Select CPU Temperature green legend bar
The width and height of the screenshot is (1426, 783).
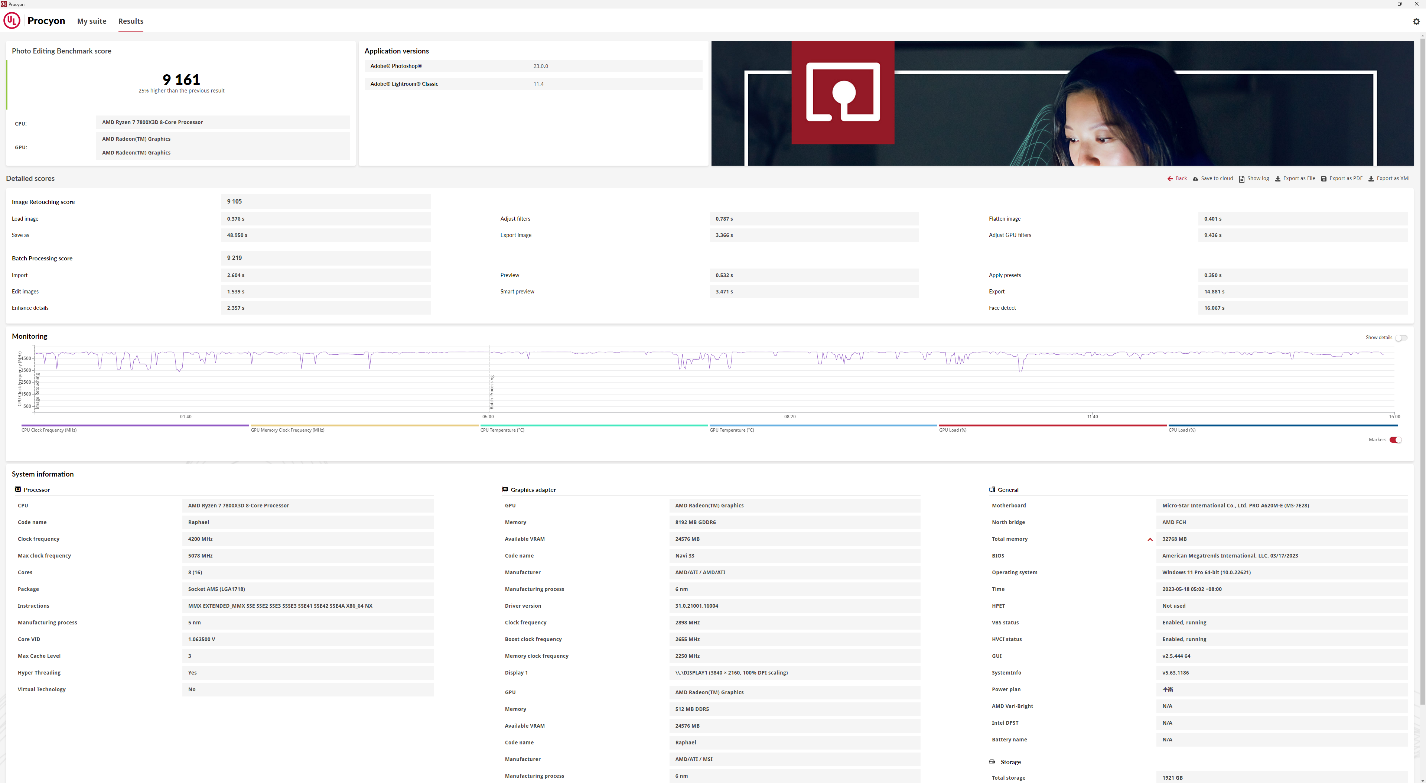(594, 425)
